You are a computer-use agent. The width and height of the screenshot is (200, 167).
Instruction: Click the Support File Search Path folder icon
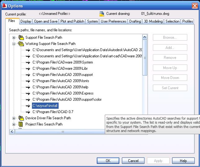point(21,37)
